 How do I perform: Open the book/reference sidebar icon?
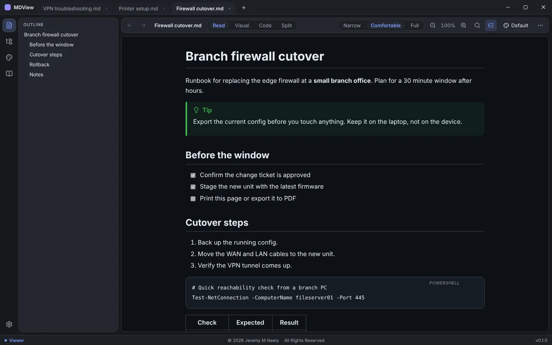[9, 74]
